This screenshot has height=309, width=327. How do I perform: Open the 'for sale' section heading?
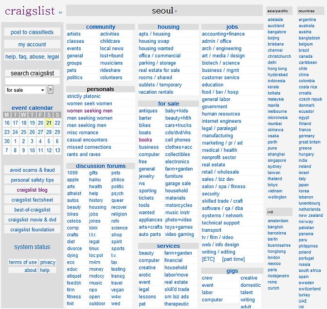tap(168, 104)
